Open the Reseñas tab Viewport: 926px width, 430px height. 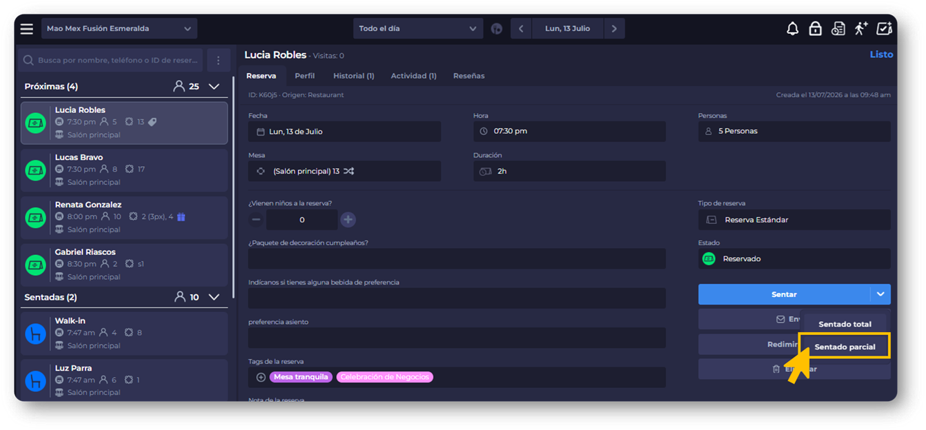(469, 76)
